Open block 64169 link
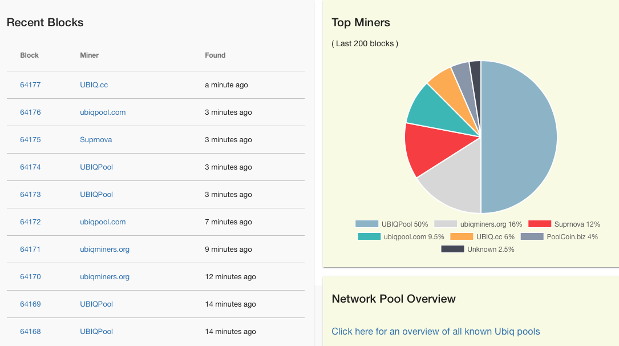Viewport: 619px width, 346px height. coord(30,304)
